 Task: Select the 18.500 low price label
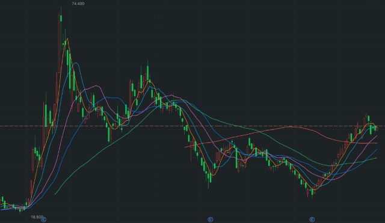37,217
